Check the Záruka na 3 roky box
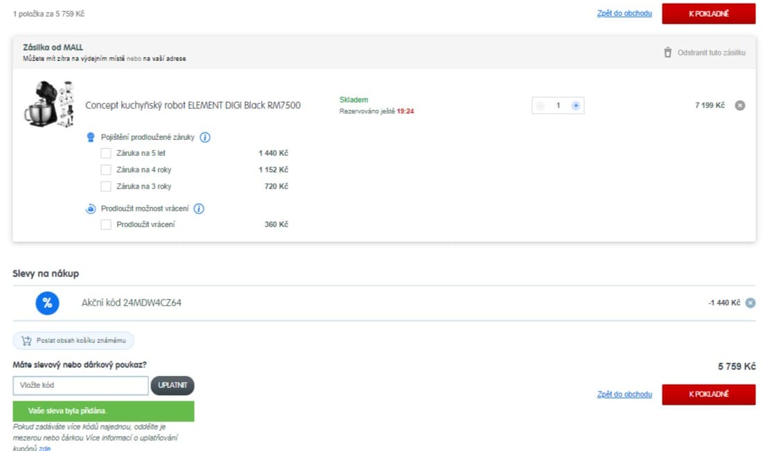The height and width of the screenshot is (451, 763). [x=105, y=186]
